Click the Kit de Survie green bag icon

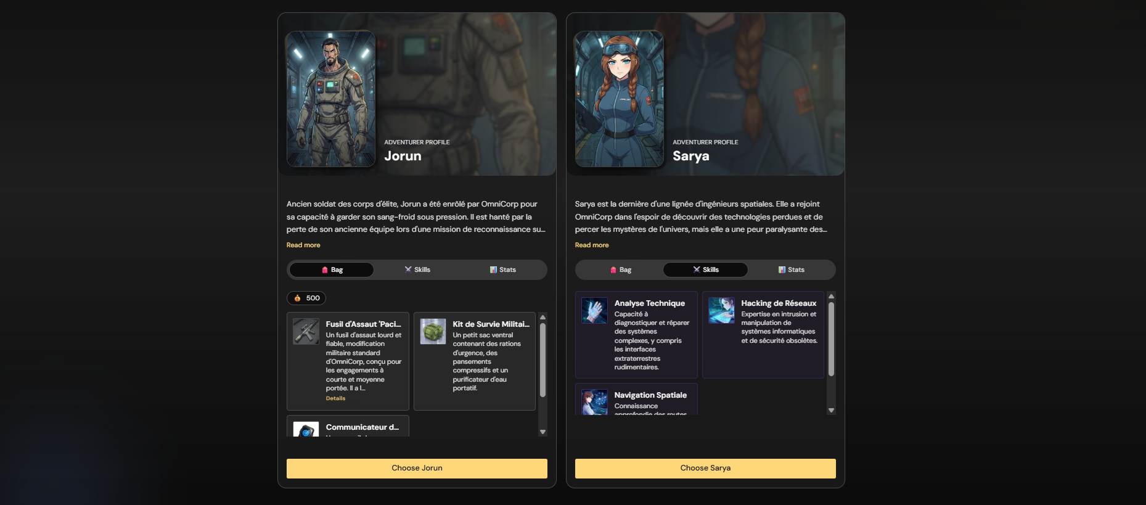pos(433,331)
